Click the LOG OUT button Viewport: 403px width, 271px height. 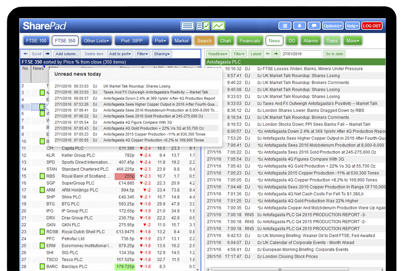point(372,26)
